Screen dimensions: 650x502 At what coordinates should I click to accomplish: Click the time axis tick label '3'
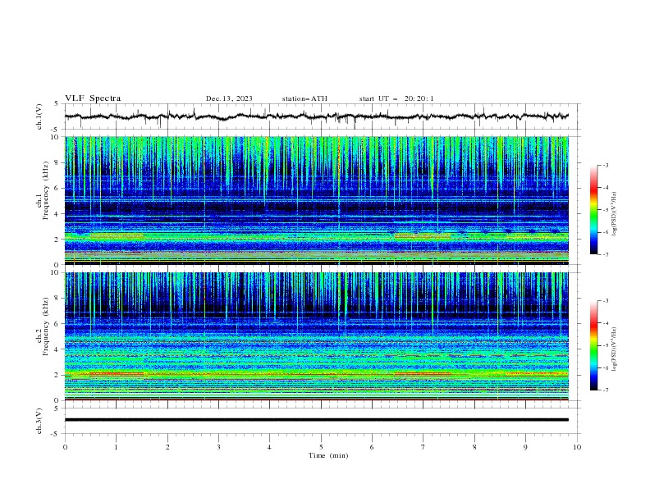218,447
